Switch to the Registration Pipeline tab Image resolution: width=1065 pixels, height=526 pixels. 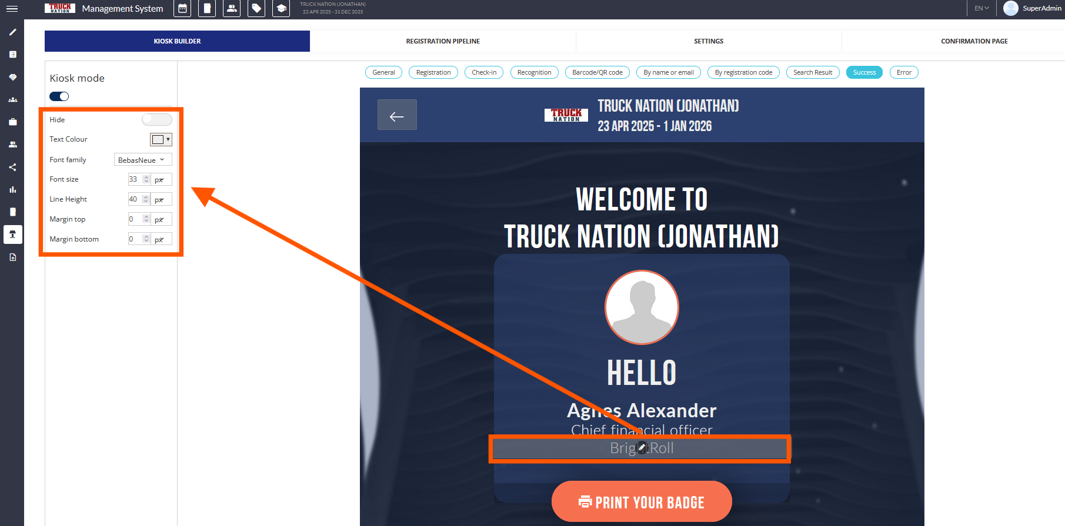click(443, 41)
